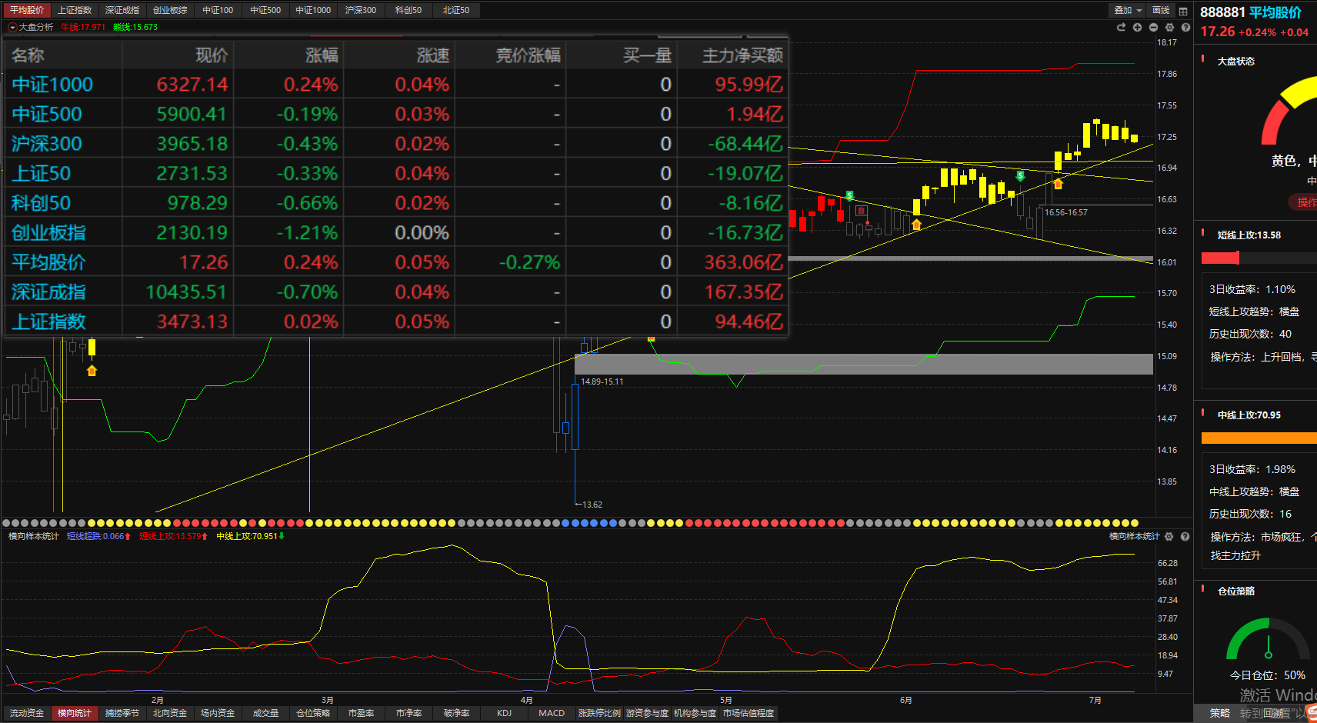Switch to the 深证成指 tab
This screenshot has height=723, width=1317.
(122, 10)
